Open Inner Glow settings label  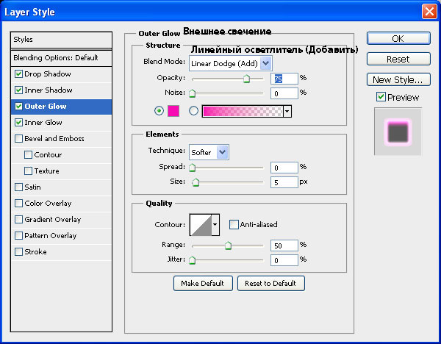(x=43, y=122)
